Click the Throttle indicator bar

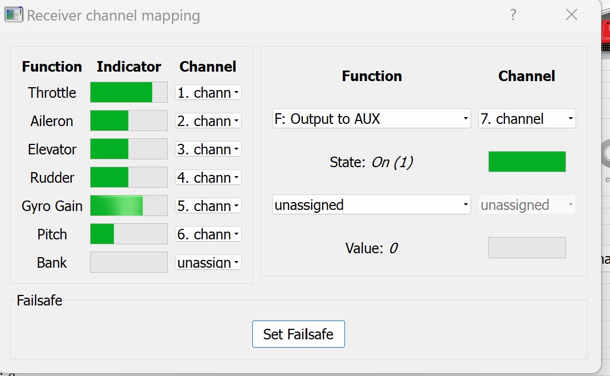coord(129,93)
